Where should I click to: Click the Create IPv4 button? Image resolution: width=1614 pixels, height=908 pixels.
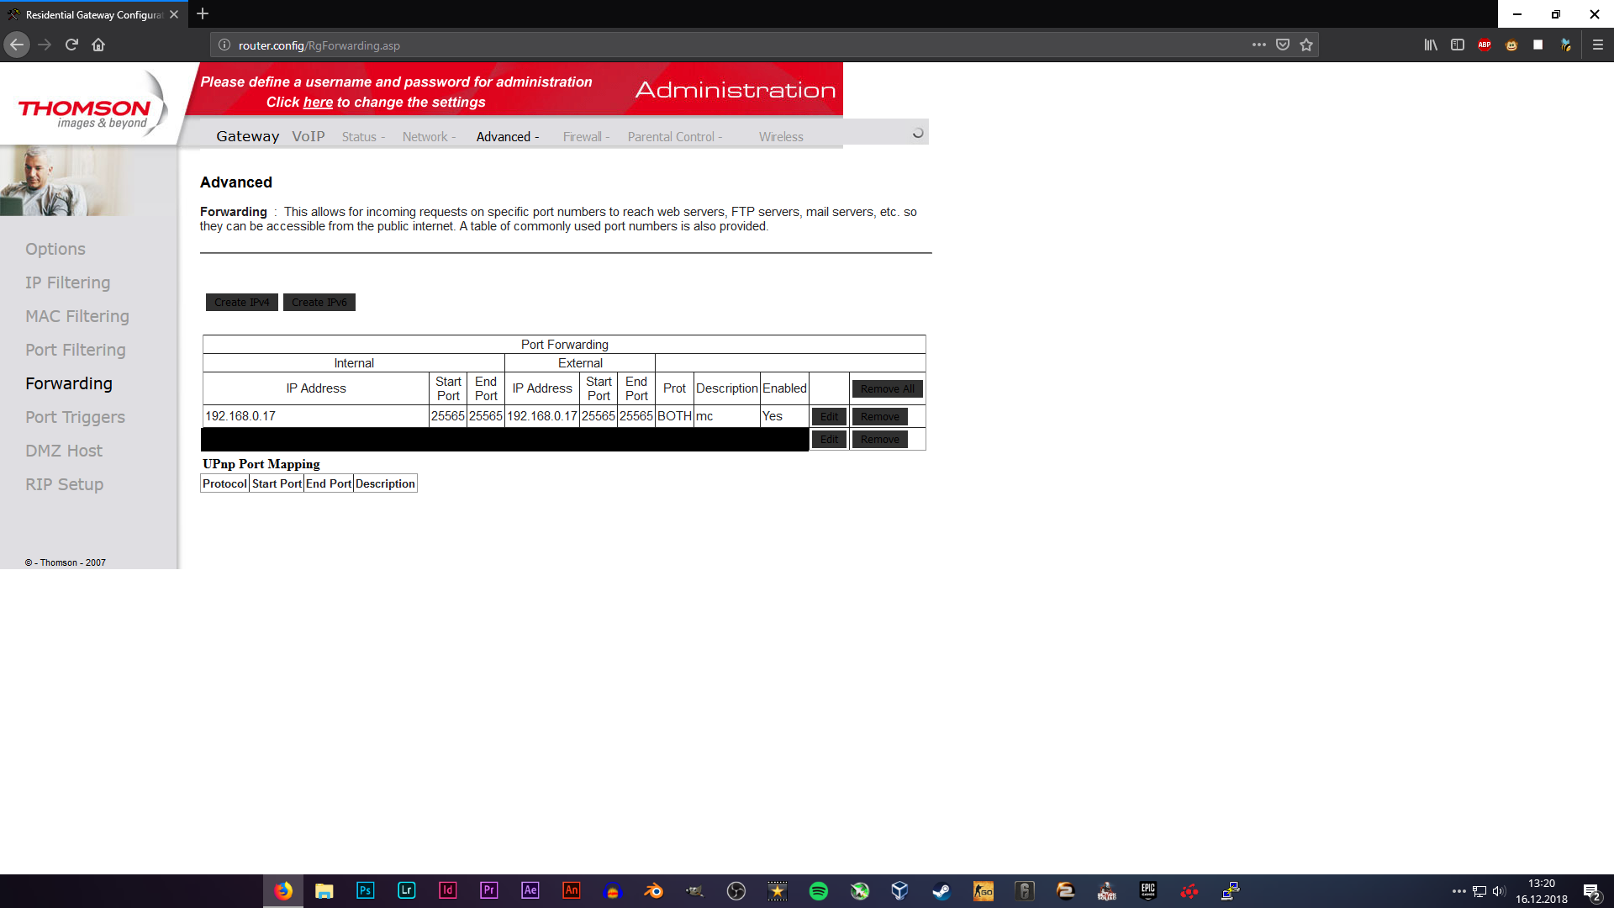pyautogui.click(x=241, y=303)
